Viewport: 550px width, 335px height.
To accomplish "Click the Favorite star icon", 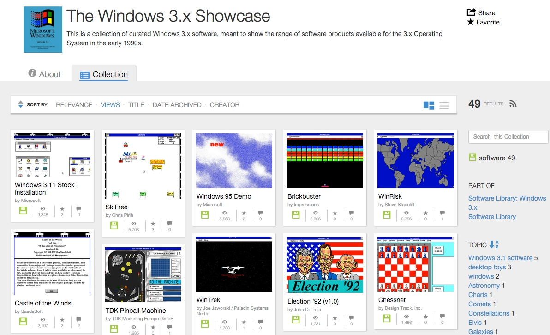I will 471,22.
